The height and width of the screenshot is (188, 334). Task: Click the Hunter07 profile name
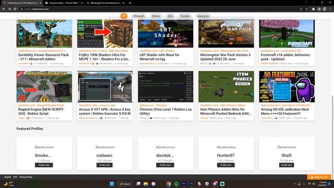click(x=226, y=156)
